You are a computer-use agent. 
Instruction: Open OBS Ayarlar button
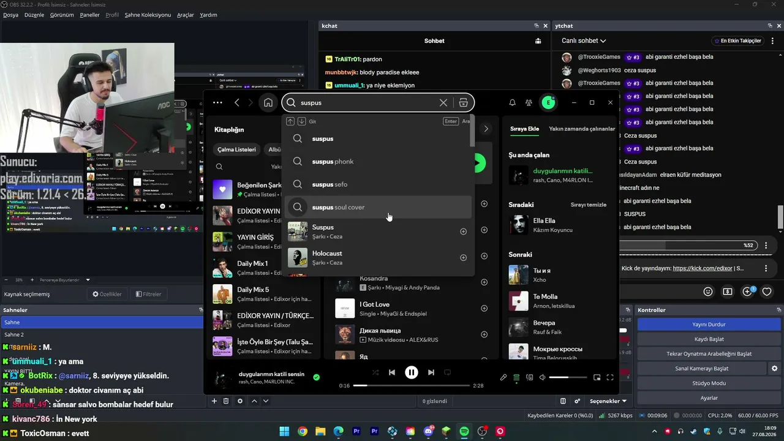point(709,398)
